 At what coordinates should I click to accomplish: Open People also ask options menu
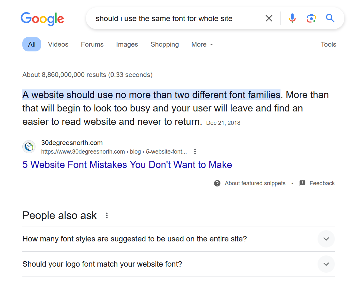[107, 216]
